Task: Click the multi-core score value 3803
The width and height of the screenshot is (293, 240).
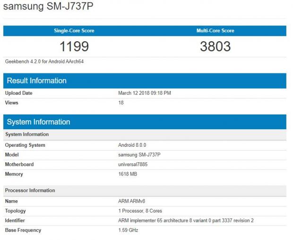Action: pyautogui.click(x=215, y=46)
